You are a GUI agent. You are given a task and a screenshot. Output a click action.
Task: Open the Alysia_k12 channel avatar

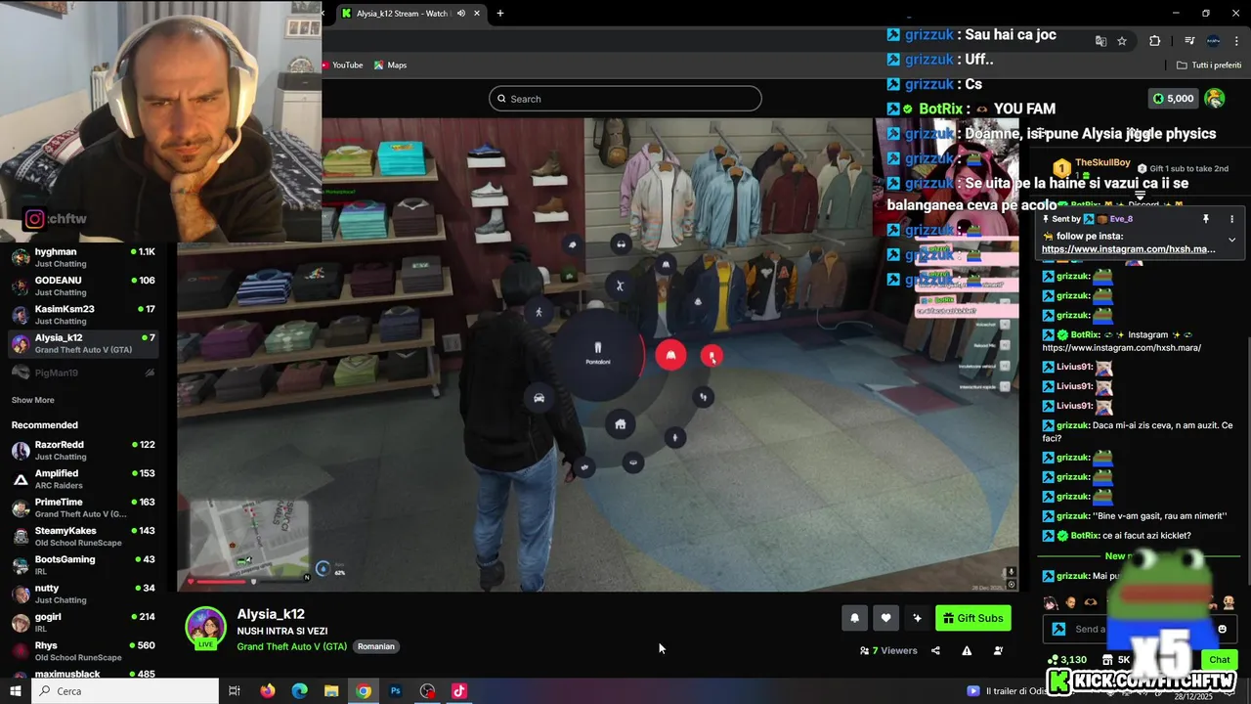(205, 628)
